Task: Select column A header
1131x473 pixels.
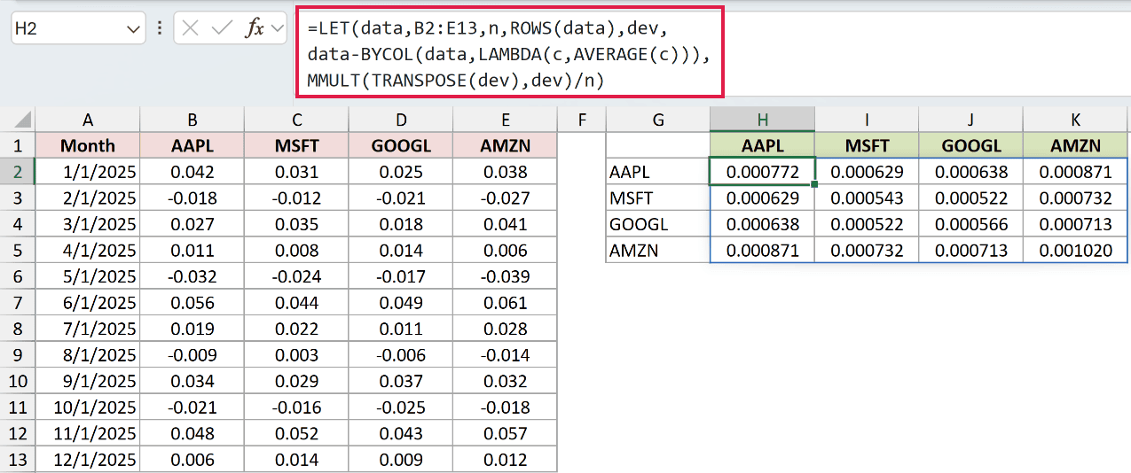Action: coord(88,120)
